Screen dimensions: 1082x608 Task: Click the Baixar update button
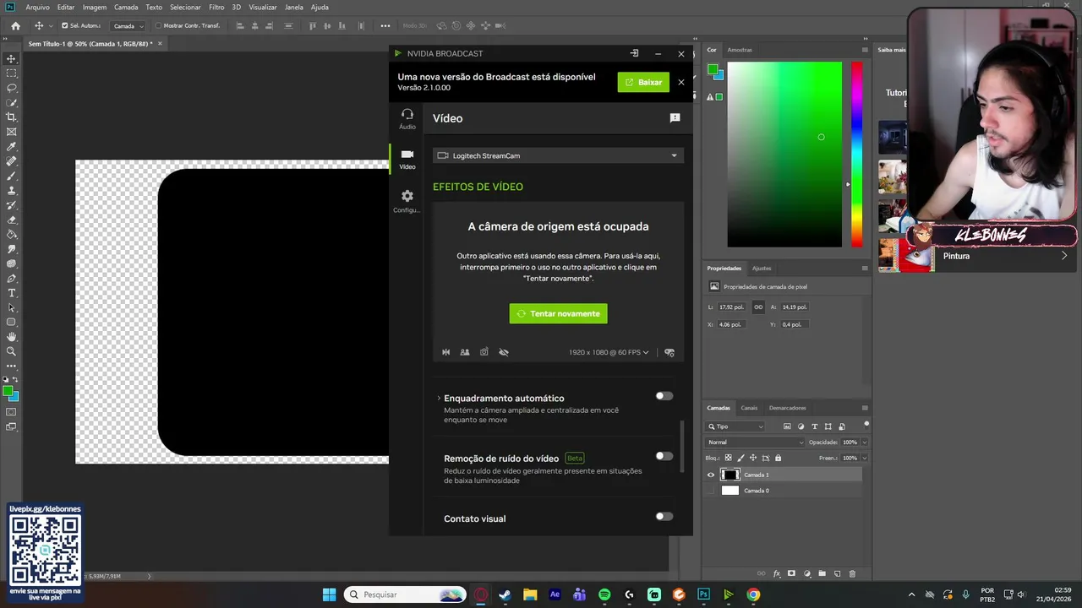pyautogui.click(x=643, y=82)
